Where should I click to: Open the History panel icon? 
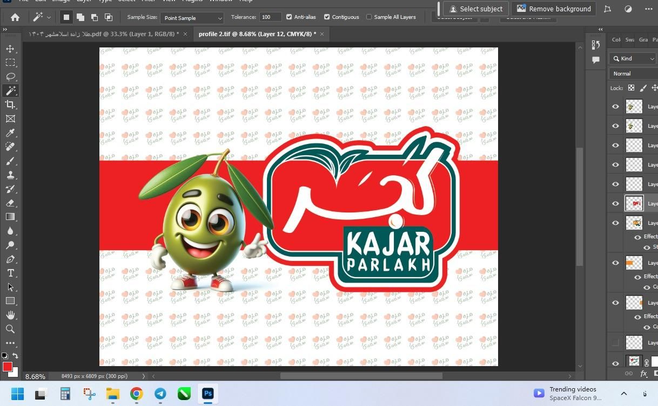pos(596,45)
